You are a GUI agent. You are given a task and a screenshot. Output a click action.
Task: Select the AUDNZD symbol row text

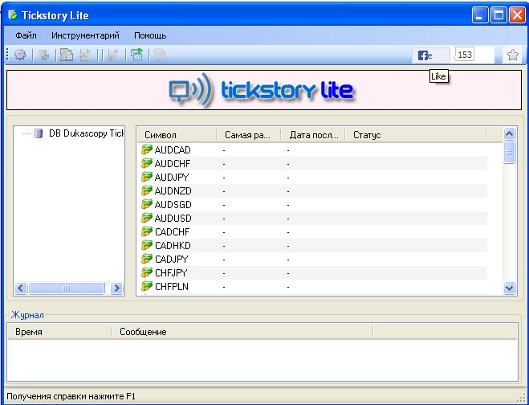coord(173,191)
